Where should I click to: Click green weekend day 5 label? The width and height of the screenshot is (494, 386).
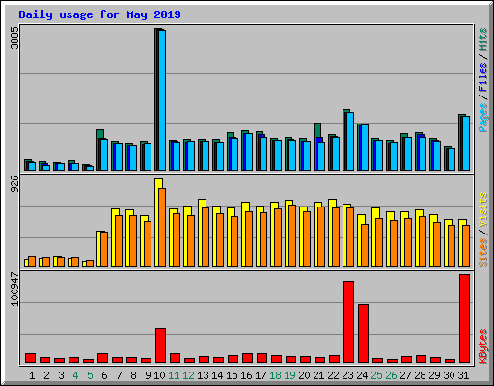click(90, 375)
